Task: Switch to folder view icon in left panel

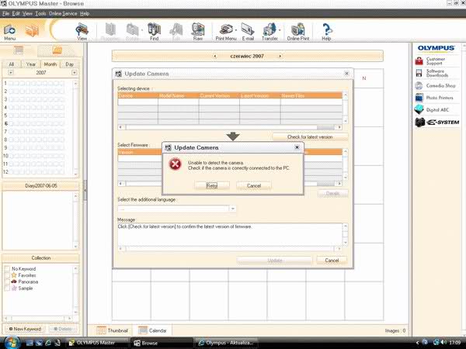Action: (x=57, y=50)
